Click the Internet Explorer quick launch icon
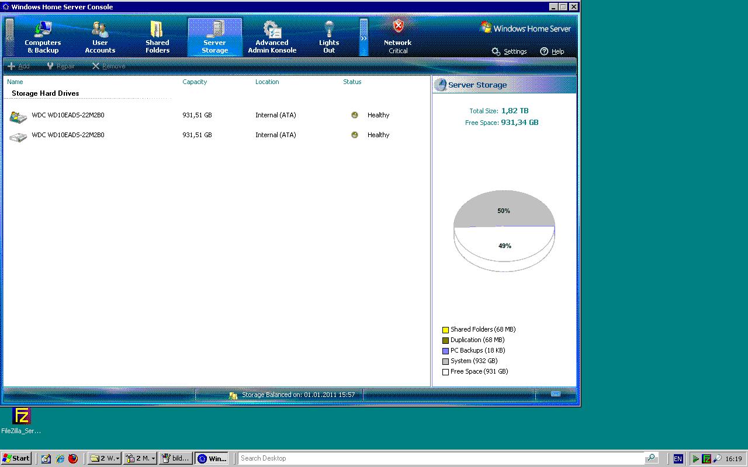 [x=60, y=459]
